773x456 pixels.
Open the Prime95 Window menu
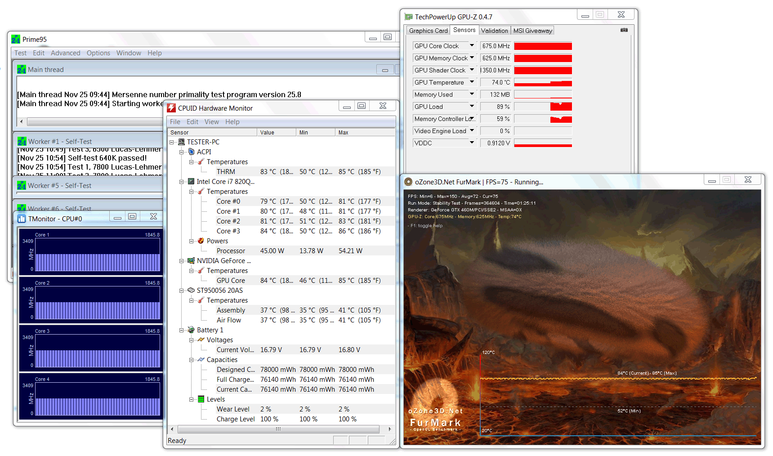pos(129,53)
